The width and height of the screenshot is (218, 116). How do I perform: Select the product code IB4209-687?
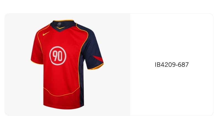point(172,65)
